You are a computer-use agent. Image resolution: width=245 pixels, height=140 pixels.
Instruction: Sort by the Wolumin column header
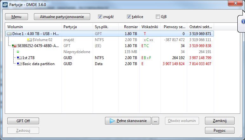point(33,27)
